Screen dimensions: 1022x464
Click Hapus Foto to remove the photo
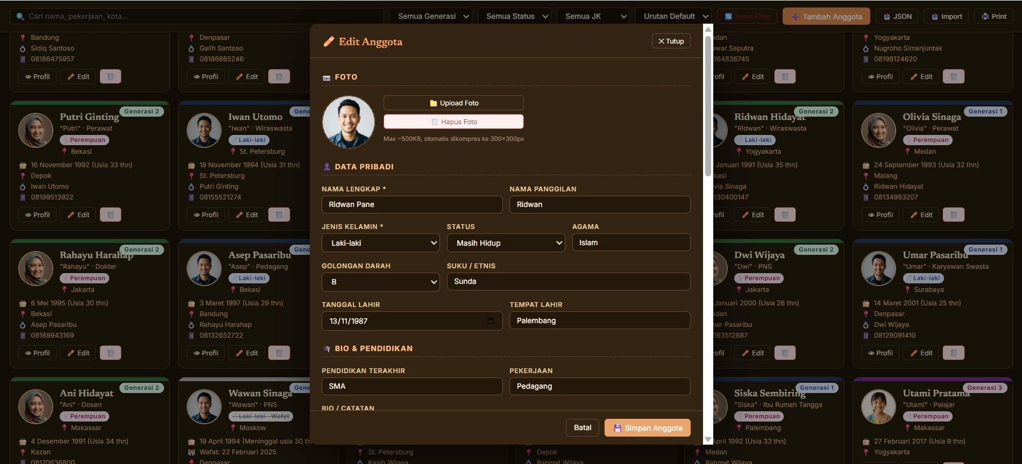pyautogui.click(x=453, y=122)
